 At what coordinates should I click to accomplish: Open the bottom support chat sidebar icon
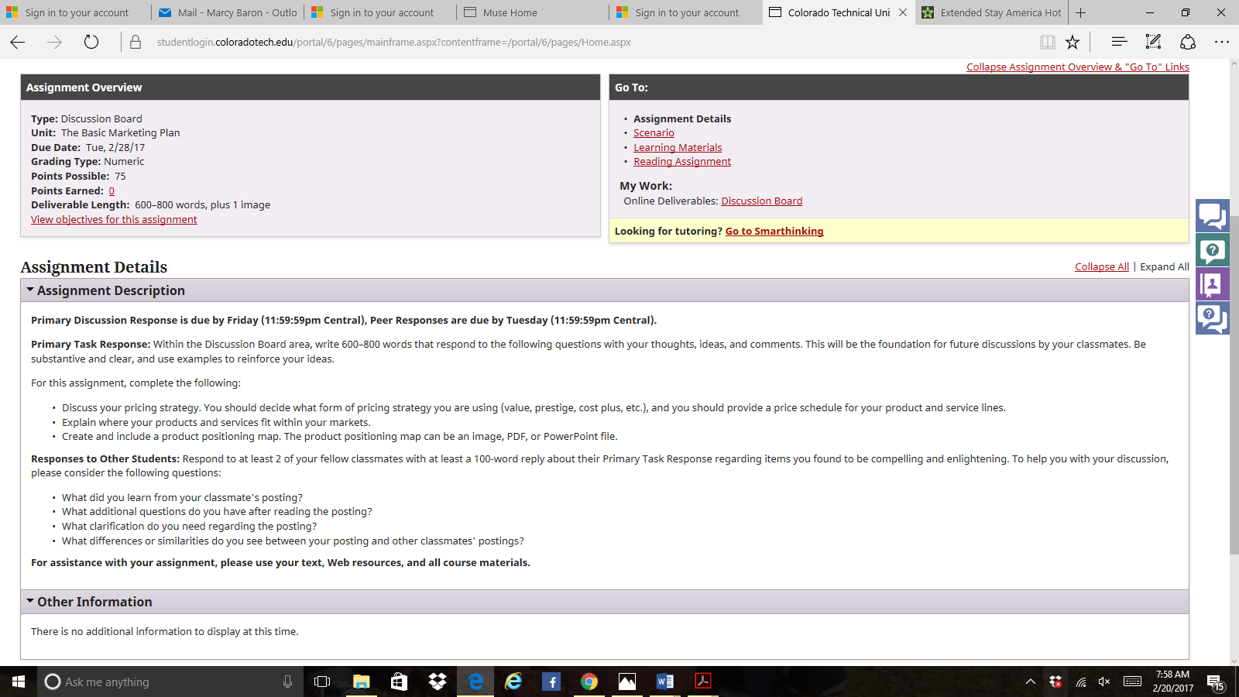[1213, 318]
